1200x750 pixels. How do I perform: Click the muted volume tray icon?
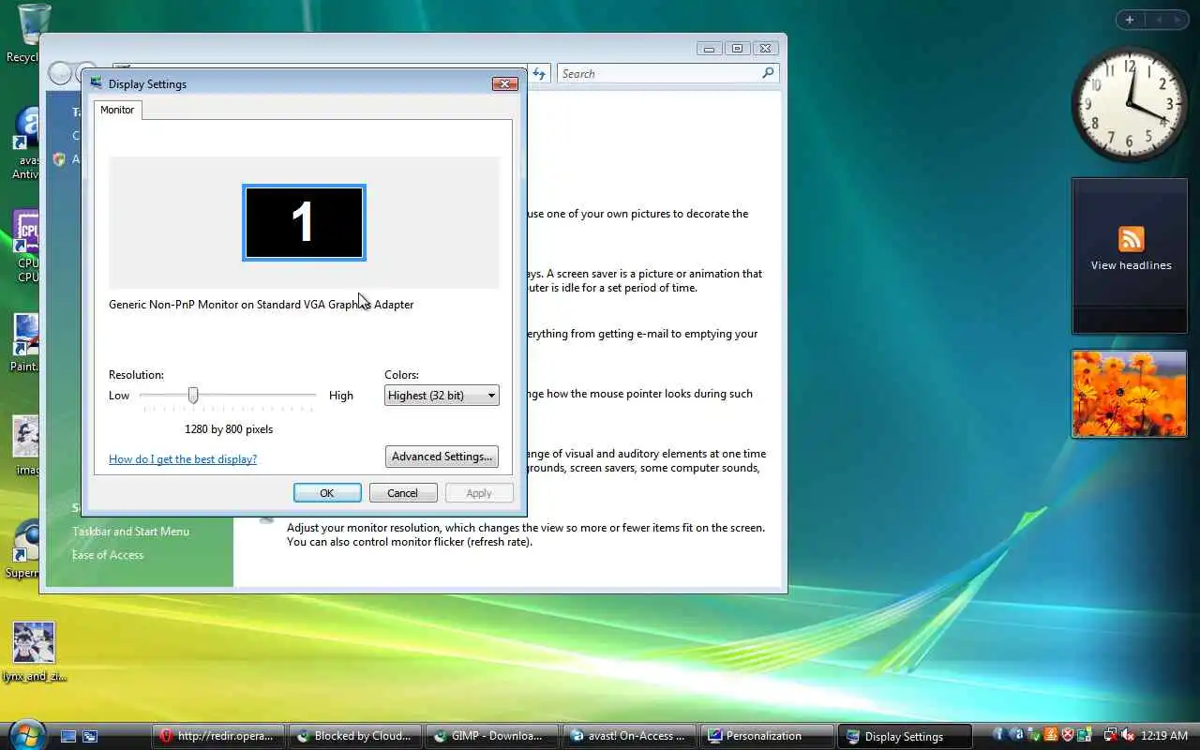(1128, 735)
